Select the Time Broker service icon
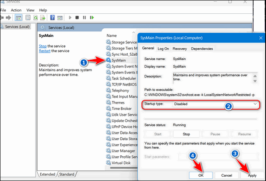266x181 pixels. point(109,108)
